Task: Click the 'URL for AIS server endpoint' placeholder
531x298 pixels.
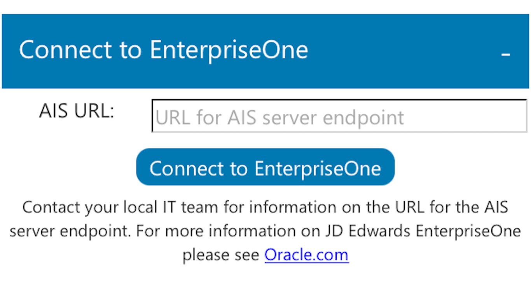Action: [280, 117]
